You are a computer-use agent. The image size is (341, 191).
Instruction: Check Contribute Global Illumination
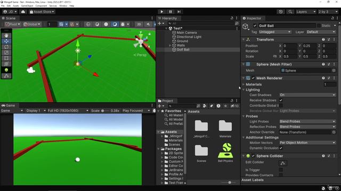point(281,106)
